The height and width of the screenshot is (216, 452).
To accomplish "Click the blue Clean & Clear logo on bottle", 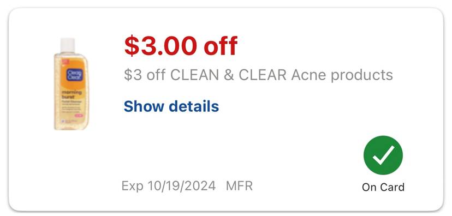I will coord(75,75).
